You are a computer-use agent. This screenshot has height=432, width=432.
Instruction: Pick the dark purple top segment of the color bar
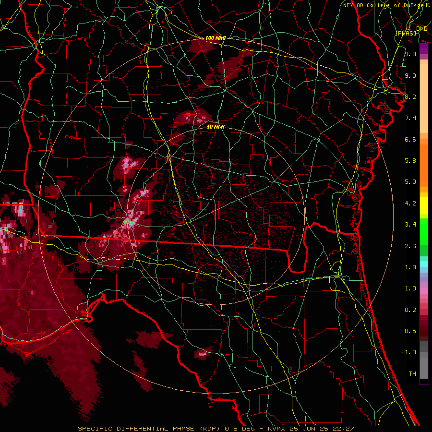tap(424, 48)
